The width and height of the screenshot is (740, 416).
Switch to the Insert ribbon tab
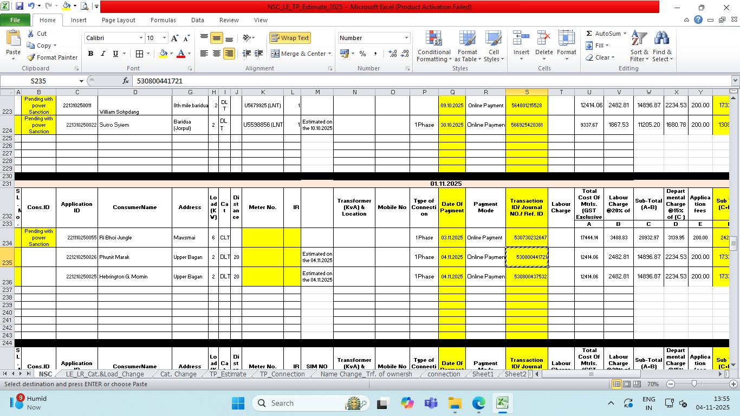[x=79, y=20]
